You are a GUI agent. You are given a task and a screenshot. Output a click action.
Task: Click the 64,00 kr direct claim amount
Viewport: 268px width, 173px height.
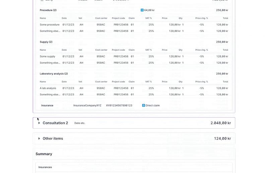(149, 10)
